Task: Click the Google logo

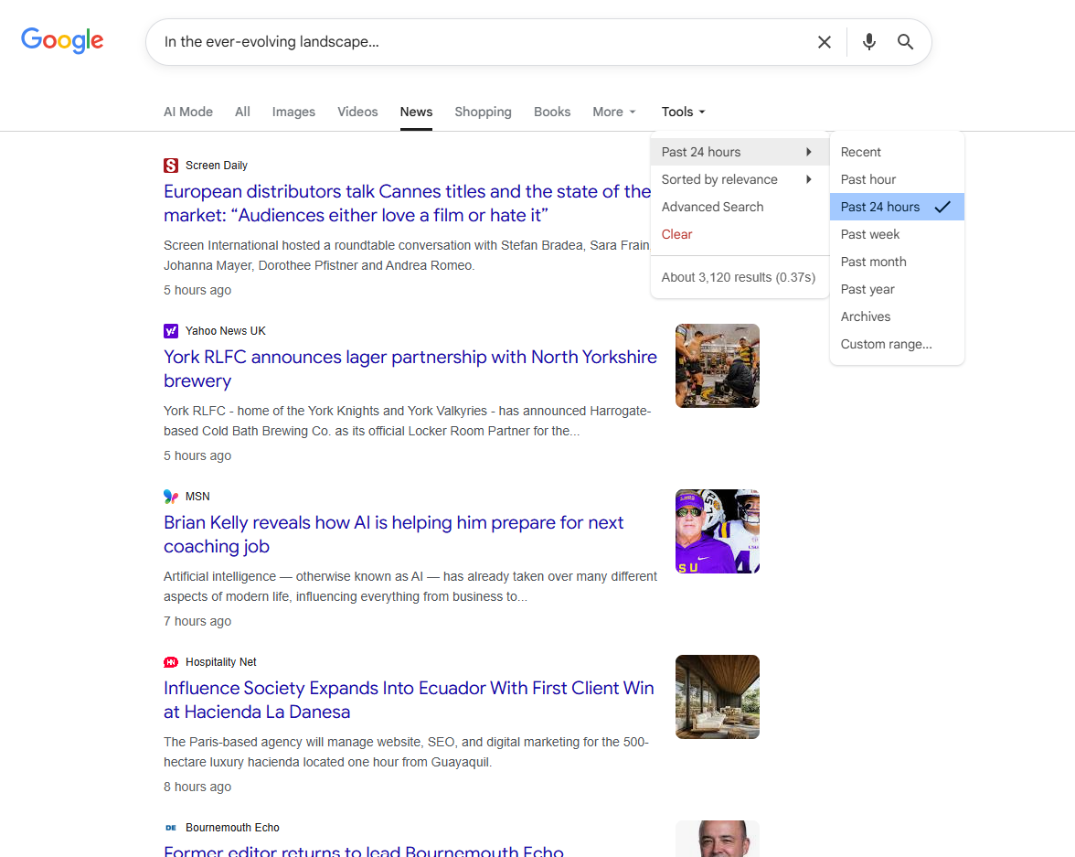Action: pos(62,41)
